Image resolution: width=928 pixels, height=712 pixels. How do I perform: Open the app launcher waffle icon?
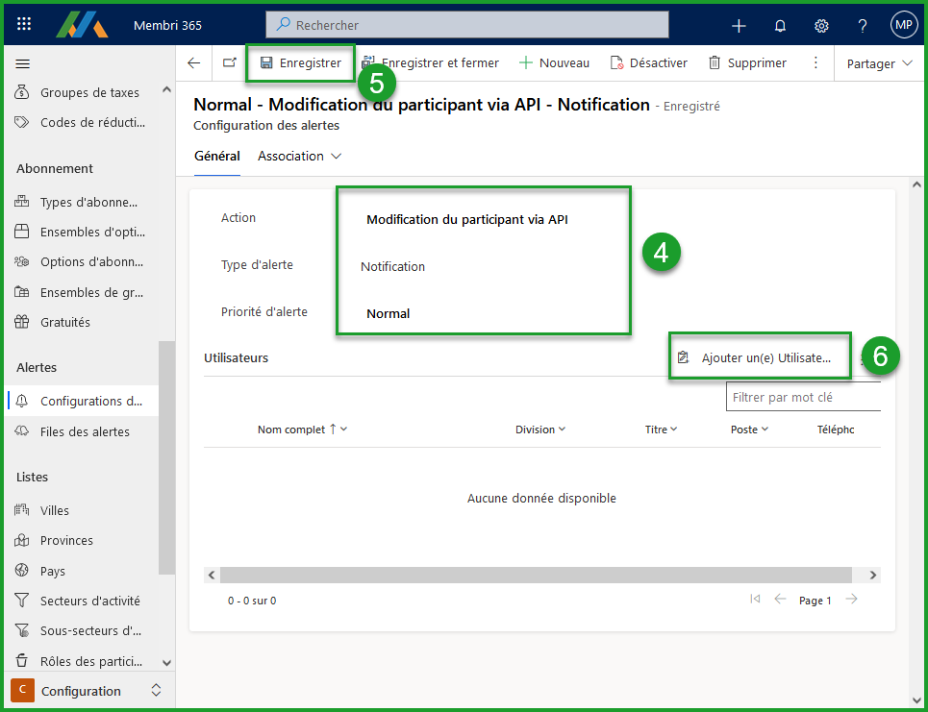point(24,25)
